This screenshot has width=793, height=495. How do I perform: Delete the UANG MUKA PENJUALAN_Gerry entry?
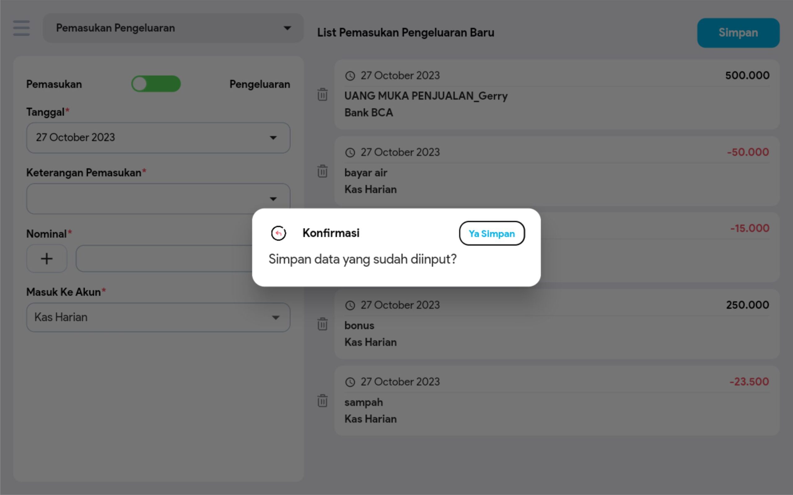(x=322, y=95)
